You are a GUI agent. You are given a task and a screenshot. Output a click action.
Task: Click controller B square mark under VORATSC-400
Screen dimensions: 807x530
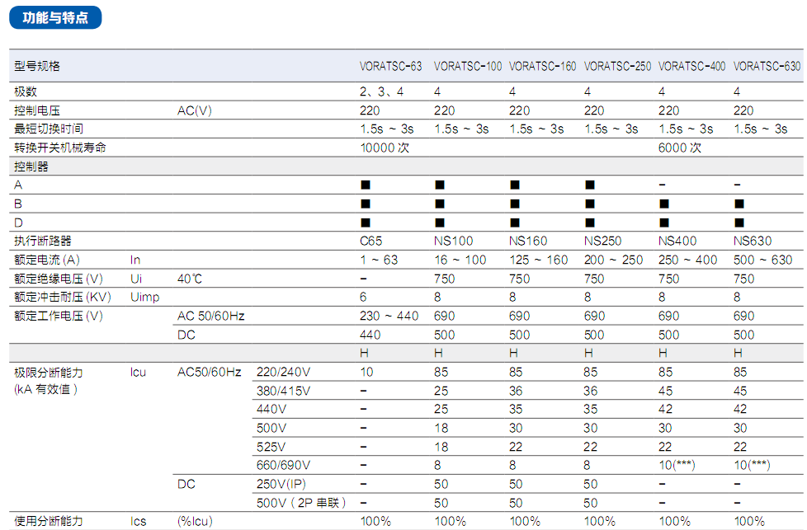[x=664, y=204]
